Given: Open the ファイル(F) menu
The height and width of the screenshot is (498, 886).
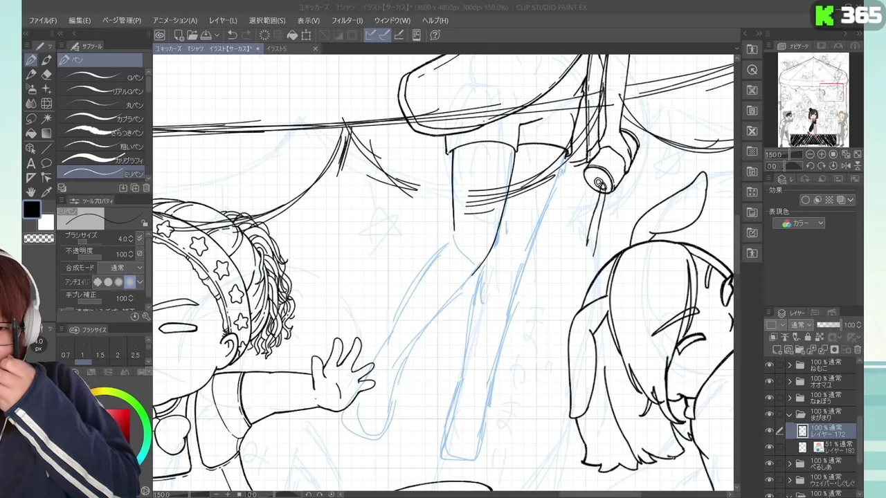Looking at the screenshot, I should (43, 21).
